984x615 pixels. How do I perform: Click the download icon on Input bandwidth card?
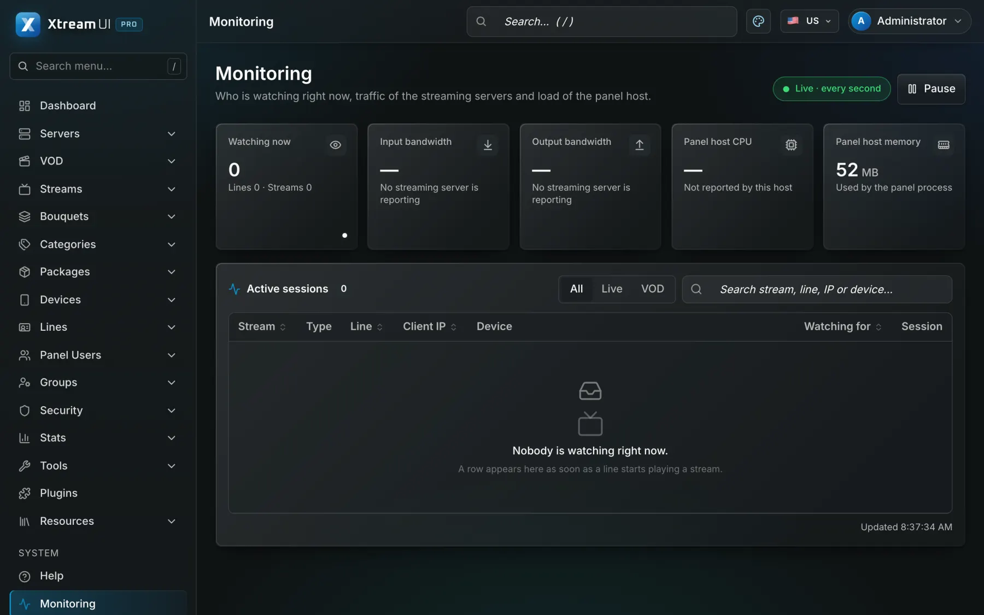click(488, 145)
